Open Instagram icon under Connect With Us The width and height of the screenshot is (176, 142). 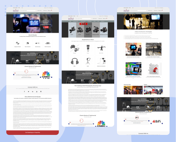tap(41, 91)
